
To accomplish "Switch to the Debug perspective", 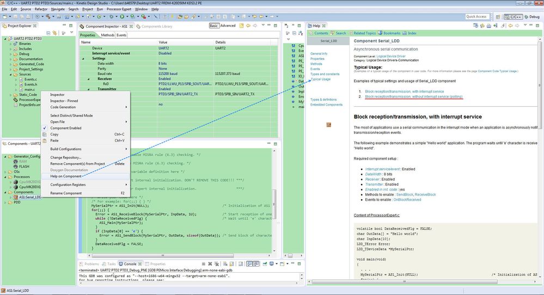I will coord(532,17).
